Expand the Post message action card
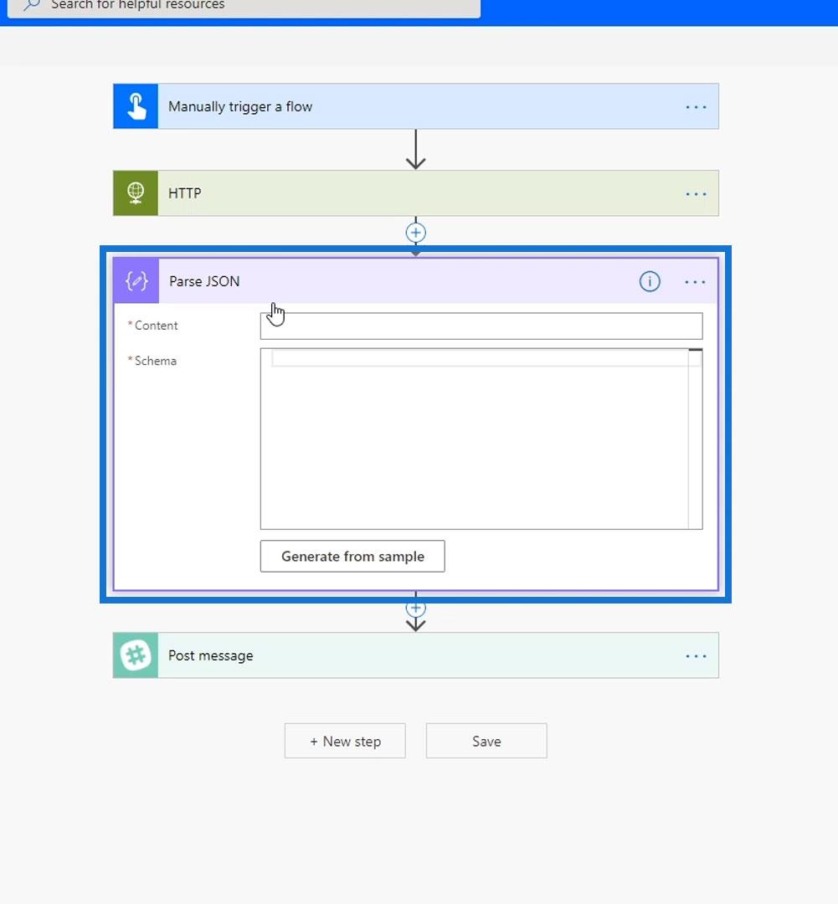Screen dimensions: 838x904 416,655
